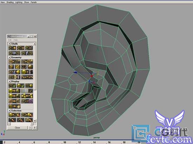Click the chain link icon in Shells
The image size is (193, 144).
14,53
